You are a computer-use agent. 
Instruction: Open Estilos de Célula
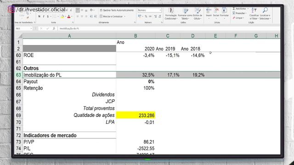(198, 14)
